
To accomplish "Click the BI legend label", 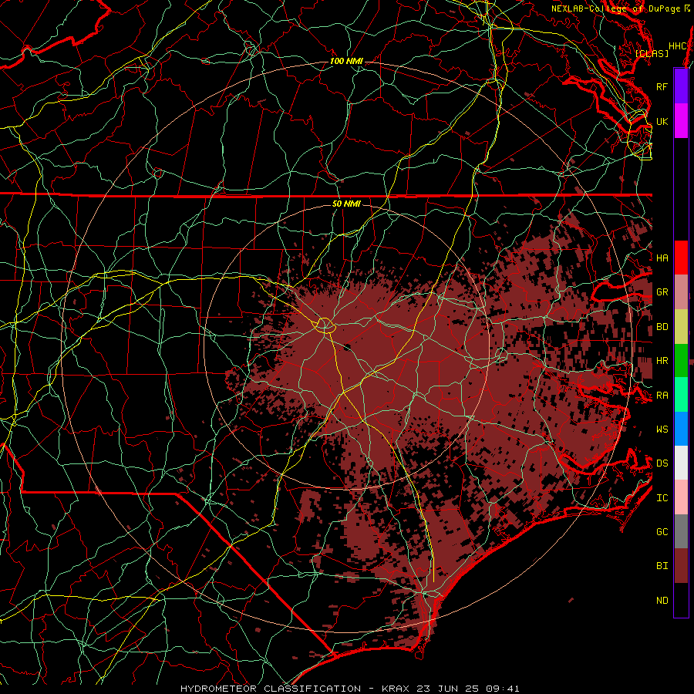I will coord(662,566).
